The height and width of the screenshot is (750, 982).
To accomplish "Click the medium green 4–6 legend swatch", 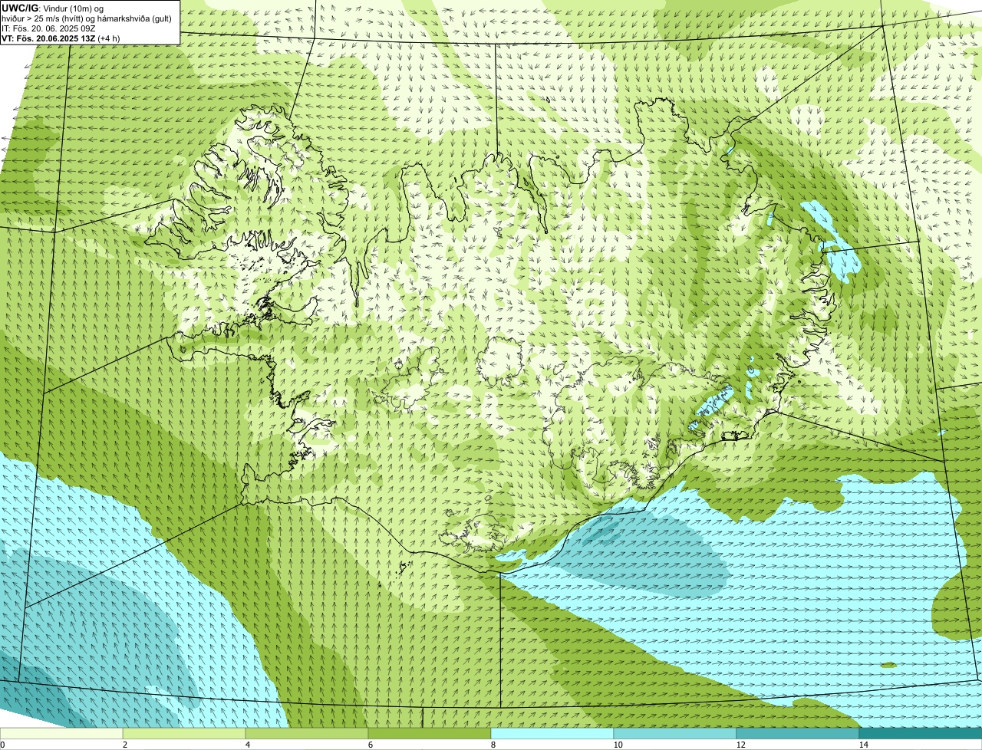I will coord(307,734).
